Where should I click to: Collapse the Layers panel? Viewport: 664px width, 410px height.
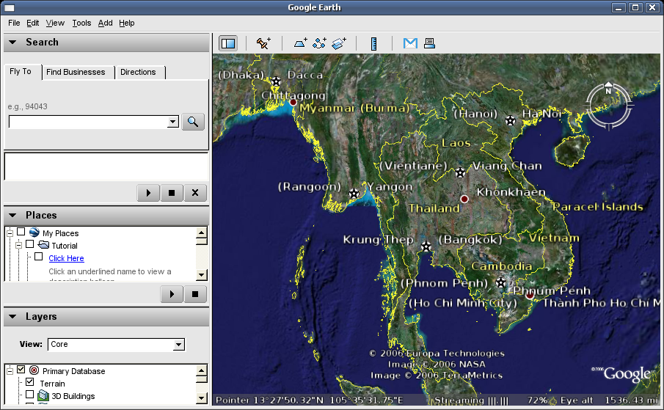tap(12, 317)
